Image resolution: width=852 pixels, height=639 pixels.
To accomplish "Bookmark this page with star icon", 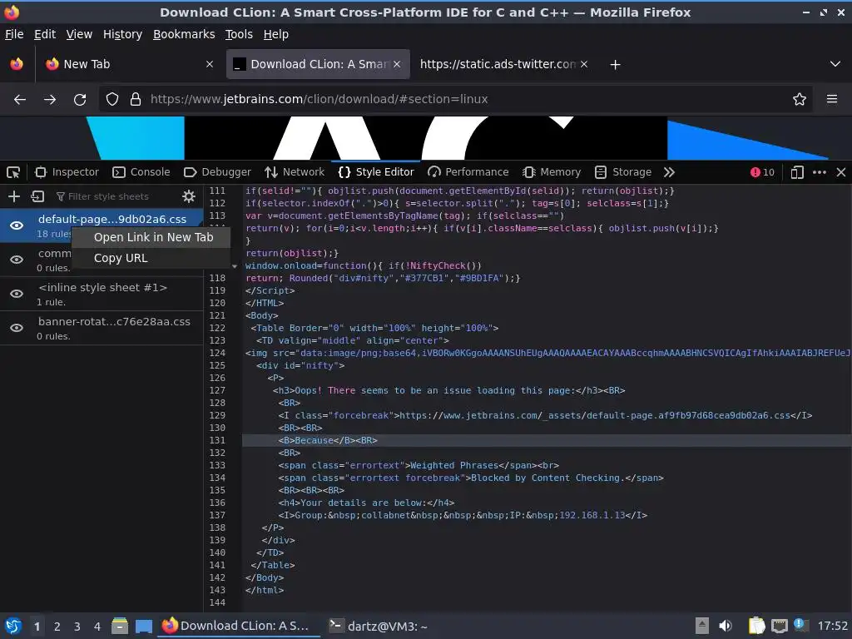I will (x=800, y=100).
